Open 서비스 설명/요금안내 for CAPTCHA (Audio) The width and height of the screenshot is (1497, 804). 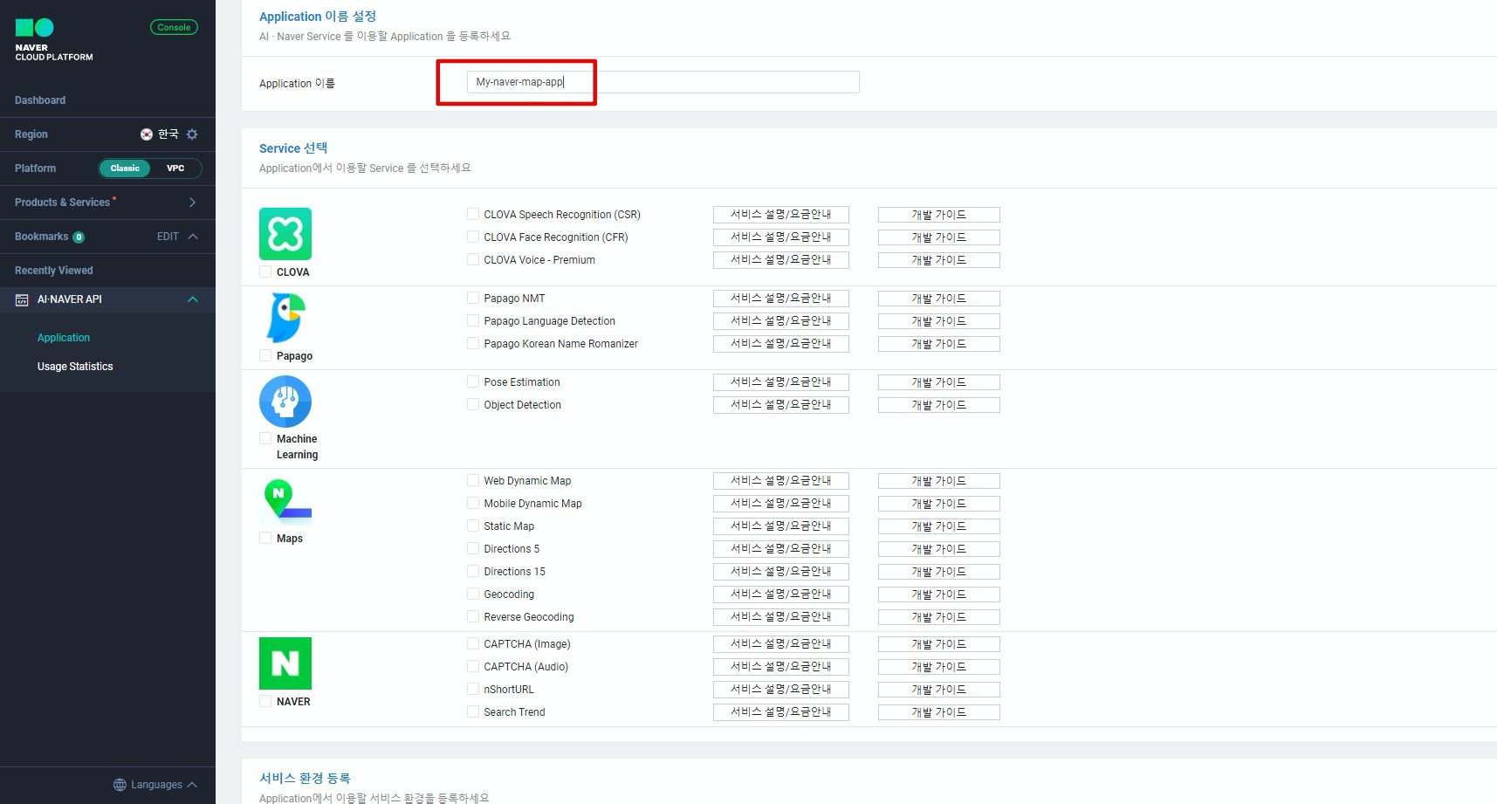pyautogui.click(x=781, y=667)
